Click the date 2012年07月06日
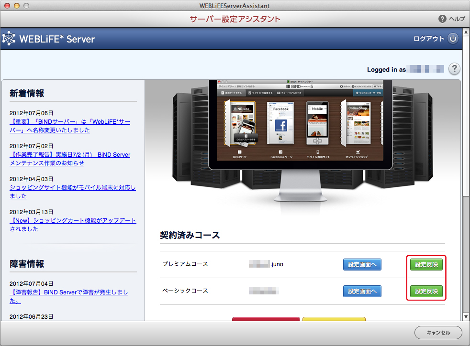 tap(31, 113)
